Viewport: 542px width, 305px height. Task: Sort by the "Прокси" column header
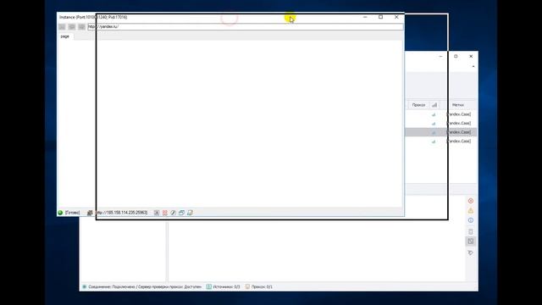(x=418, y=105)
